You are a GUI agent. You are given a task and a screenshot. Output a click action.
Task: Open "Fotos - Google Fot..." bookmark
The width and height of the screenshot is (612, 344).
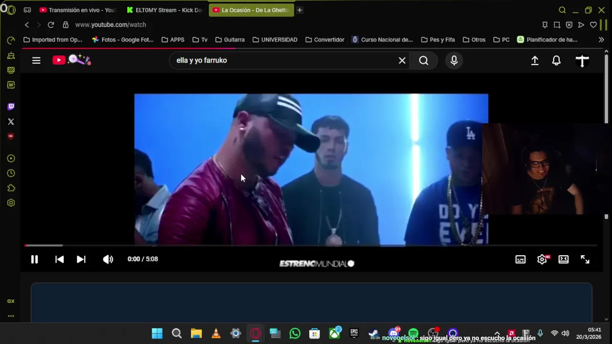pyautogui.click(x=122, y=40)
